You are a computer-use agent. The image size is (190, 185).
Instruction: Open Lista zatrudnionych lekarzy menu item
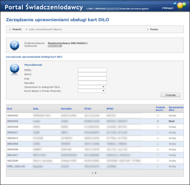point(45,29)
